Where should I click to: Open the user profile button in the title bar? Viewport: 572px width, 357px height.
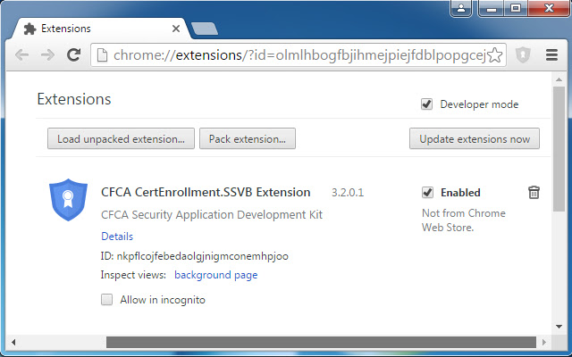pyautogui.click(x=461, y=8)
